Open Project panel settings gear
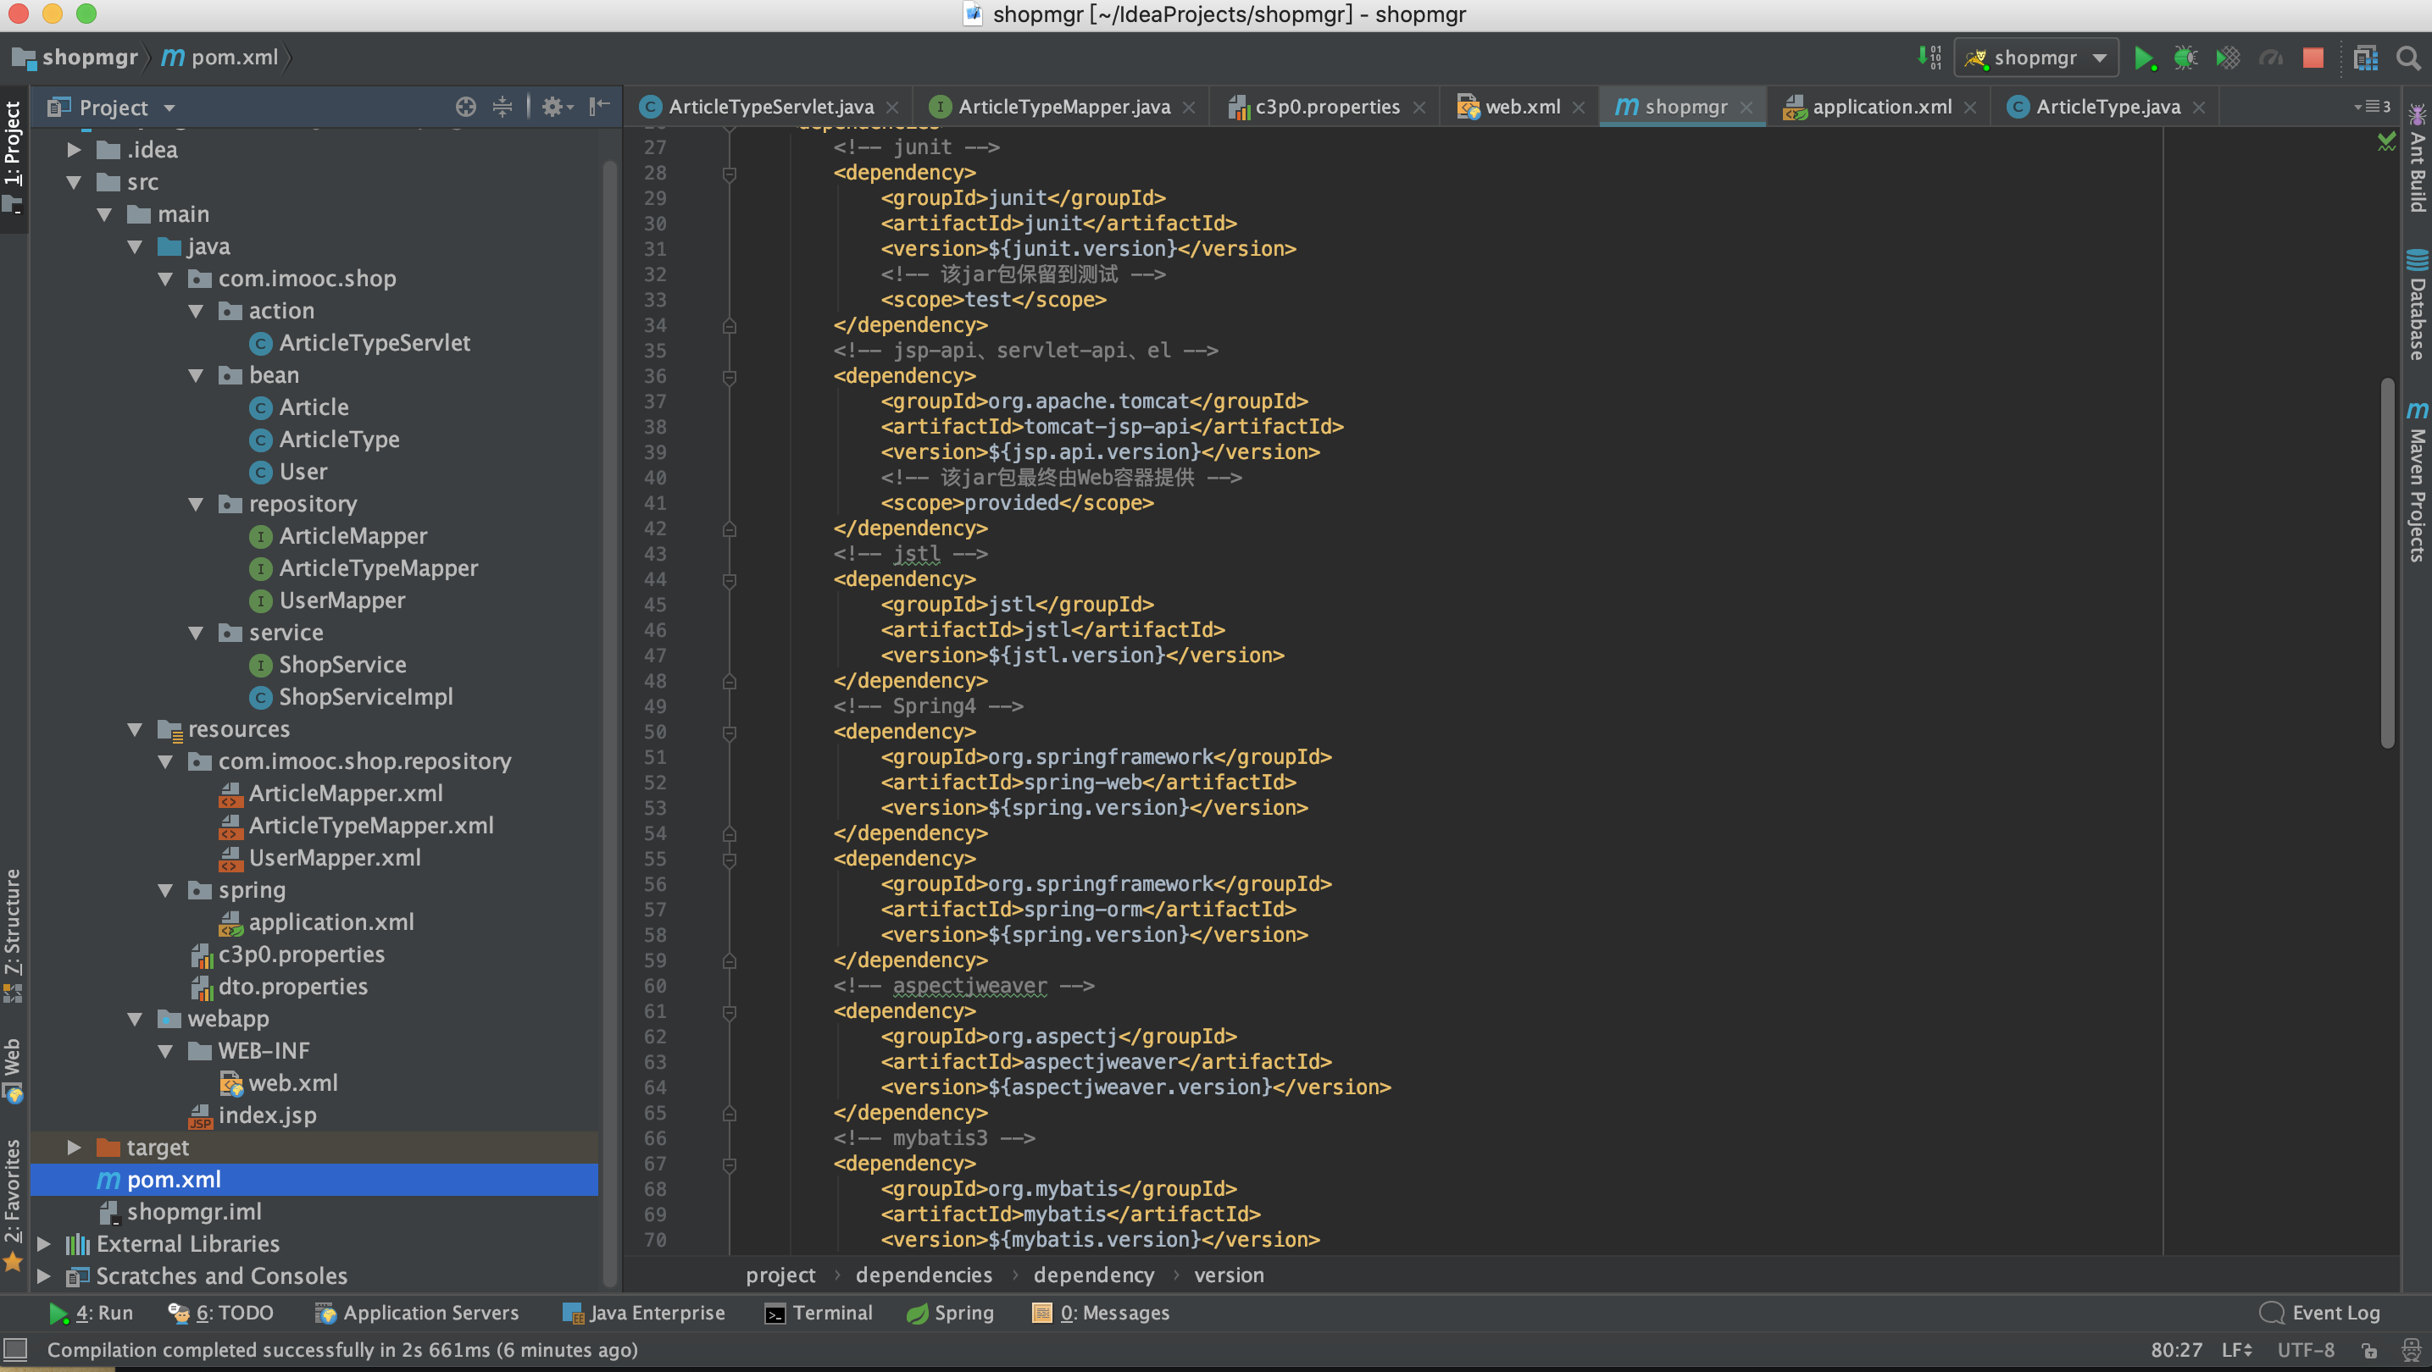This screenshot has width=2432, height=1372. (x=557, y=107)
